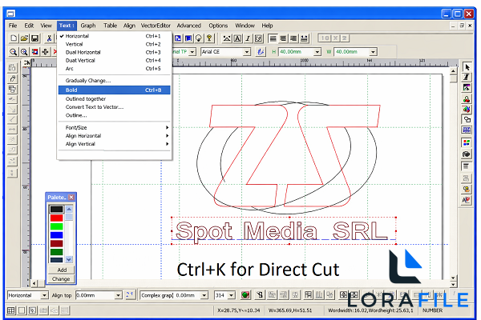Select Convert Text to Vector... entry
The image size is (481, 320).
pyautogui.click(x=114, y=107)
